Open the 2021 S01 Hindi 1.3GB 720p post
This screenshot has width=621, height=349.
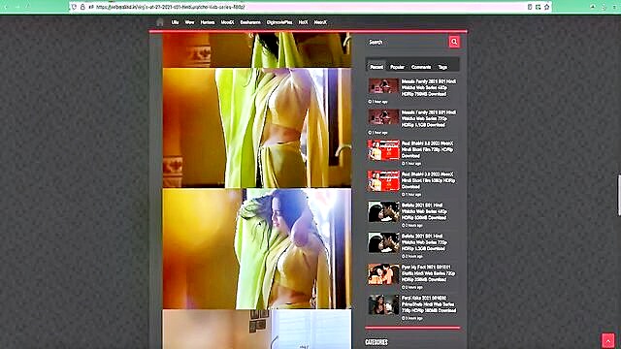(x=424, y=242)
